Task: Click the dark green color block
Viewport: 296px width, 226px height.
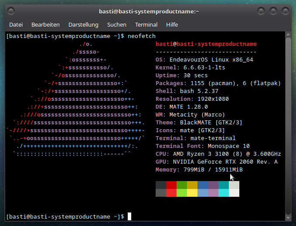Action: pos(182,185)
